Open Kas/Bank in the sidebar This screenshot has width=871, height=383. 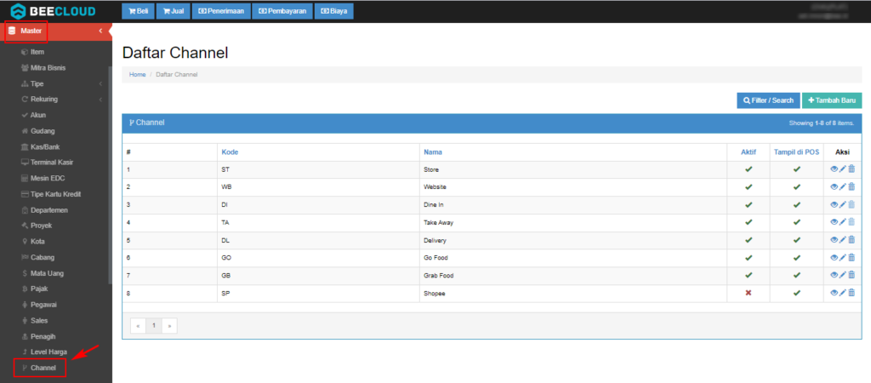tap(40, 146)
